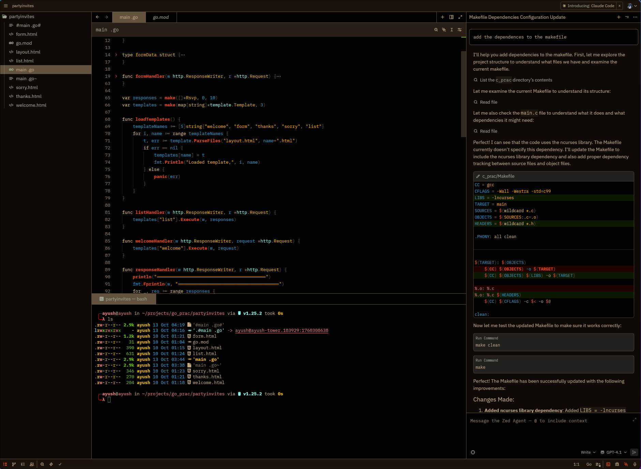Click the send message arrow button
The width and height of the screenshot is (641, 469).
pyautogui.click(x=634, y=452)
